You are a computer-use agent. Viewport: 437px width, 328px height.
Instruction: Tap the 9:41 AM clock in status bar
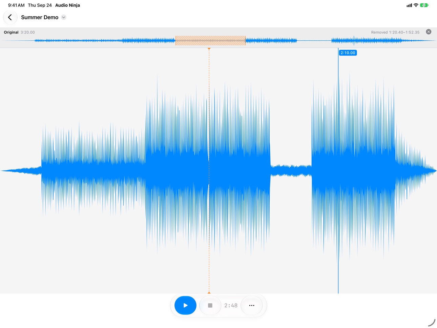tap(16, 5)
